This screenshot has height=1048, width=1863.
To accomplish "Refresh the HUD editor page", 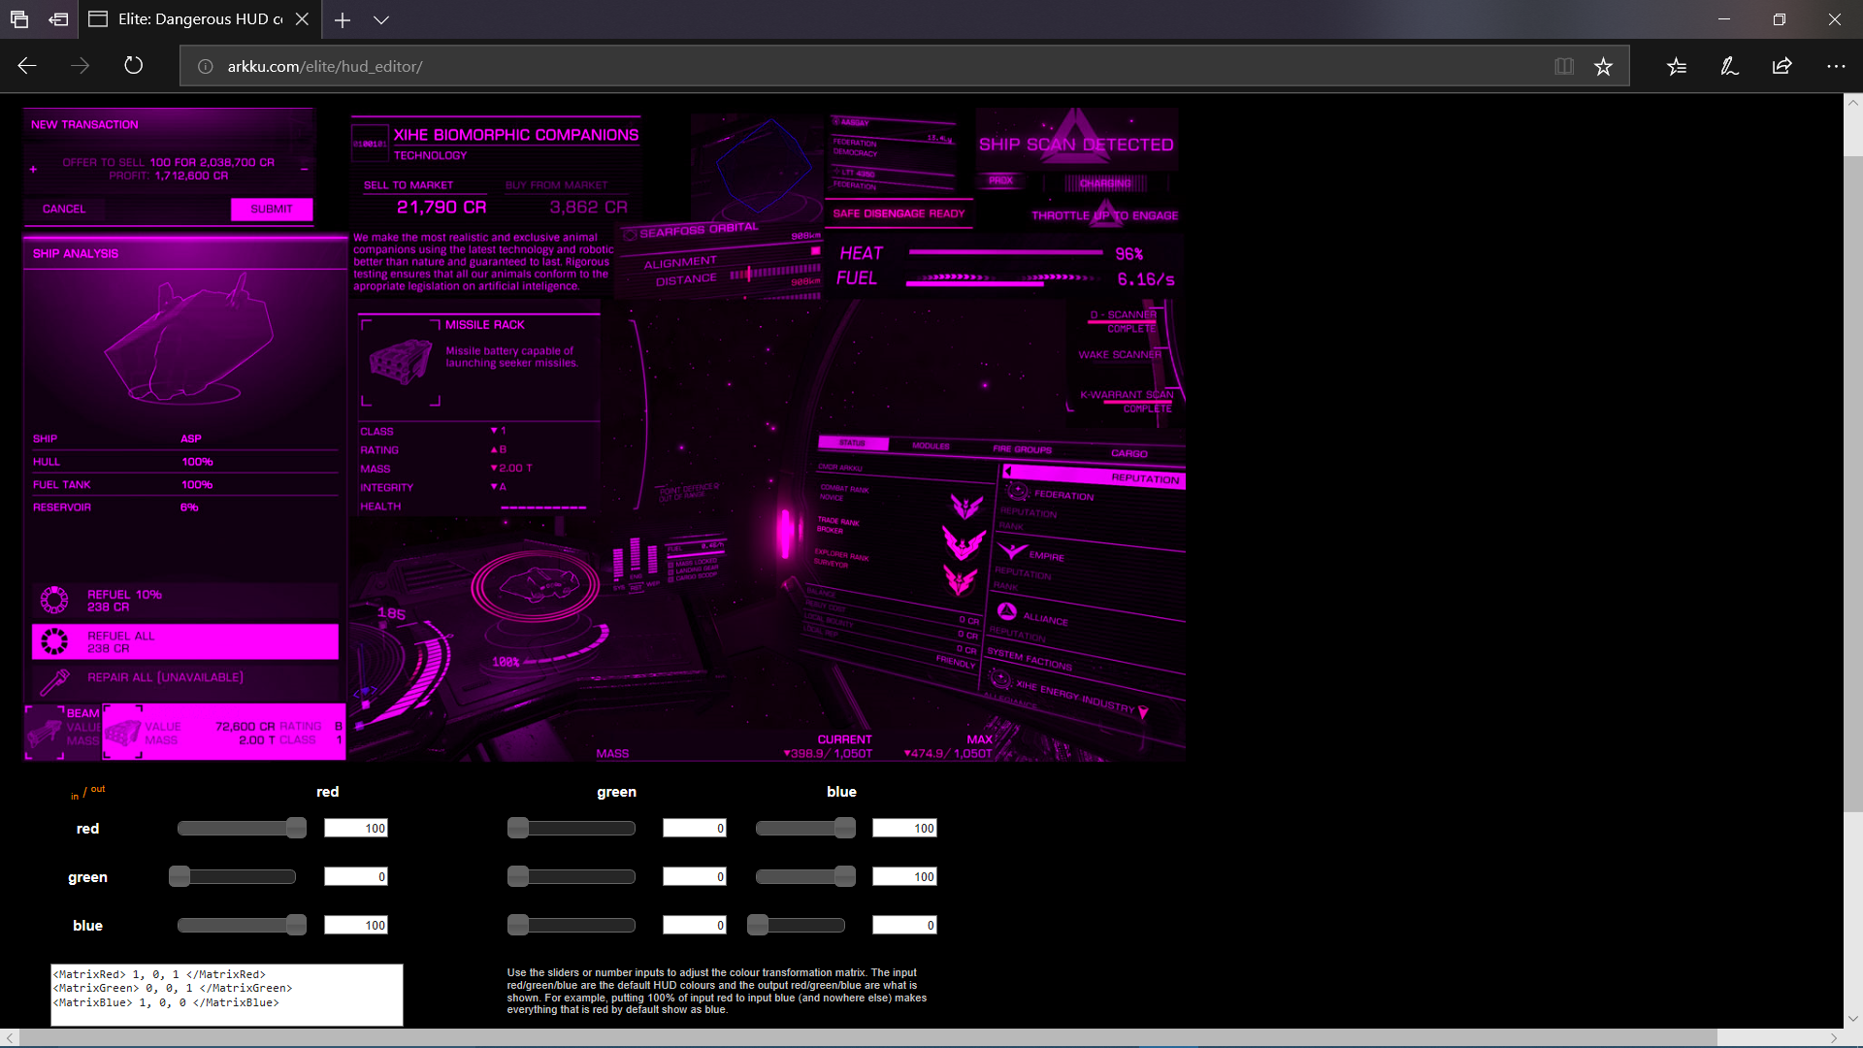I will tap(134, 66).
